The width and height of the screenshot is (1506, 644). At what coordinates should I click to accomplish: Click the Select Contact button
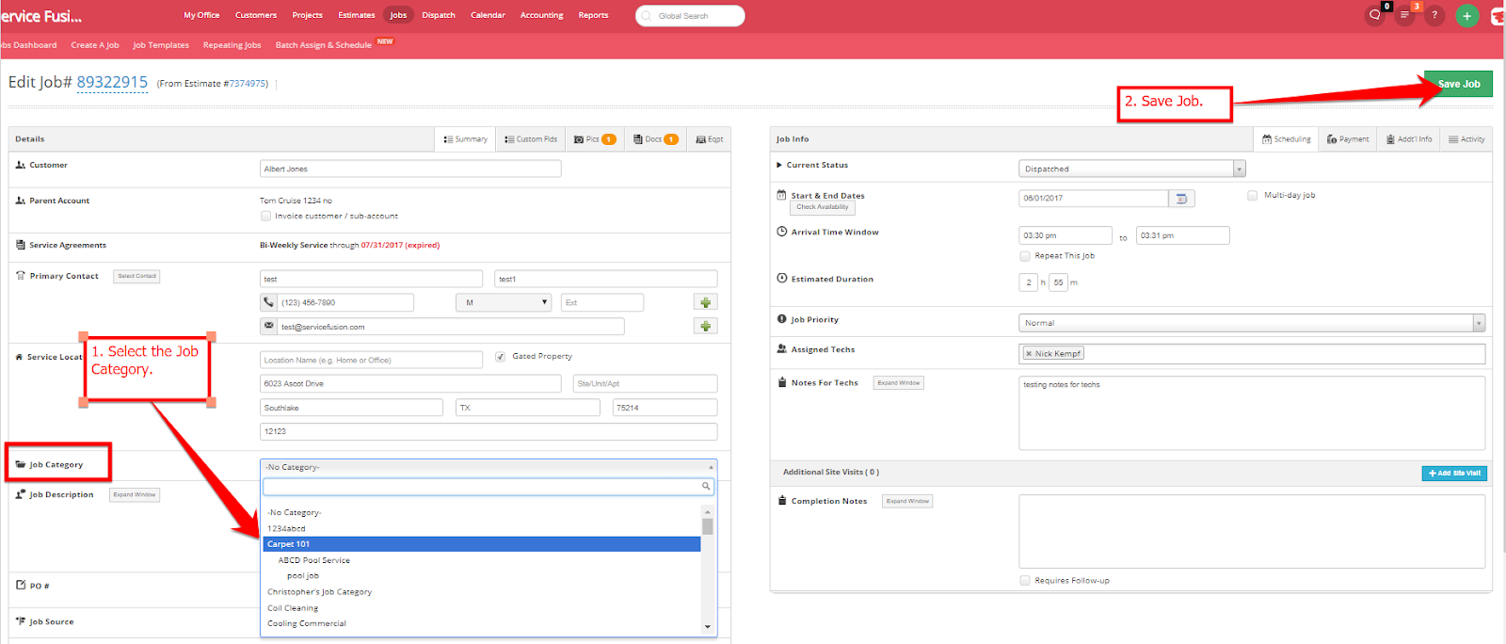(137, 276)
